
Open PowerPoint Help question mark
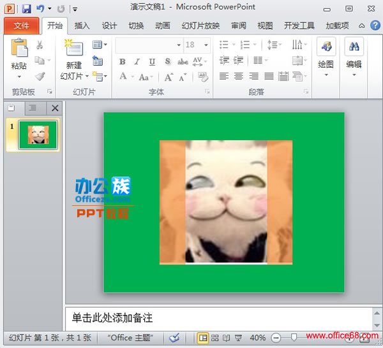coord(375,25)
